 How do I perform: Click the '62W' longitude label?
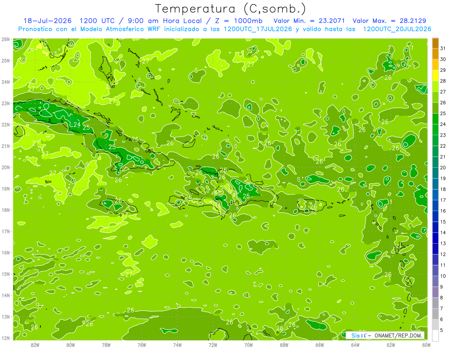click(x=391, y=344)
